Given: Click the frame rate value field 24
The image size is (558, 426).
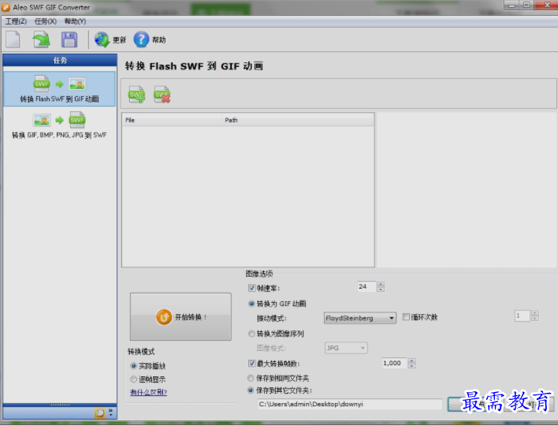Looking at the screenshot, I should point(367,286).
